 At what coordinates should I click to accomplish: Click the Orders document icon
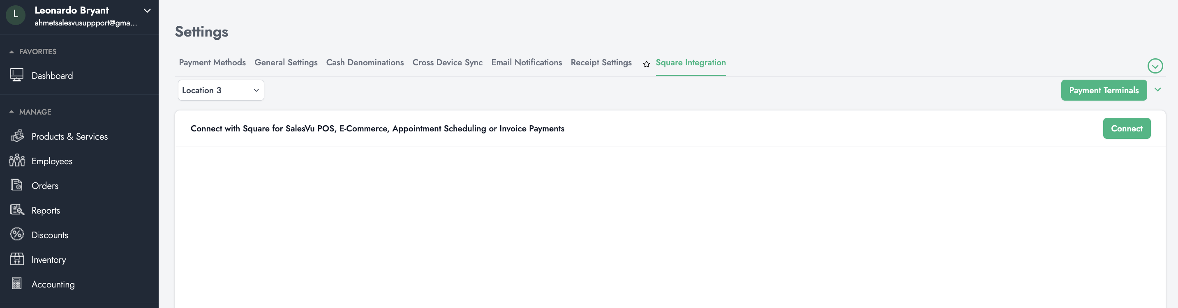tap(17, 185)
